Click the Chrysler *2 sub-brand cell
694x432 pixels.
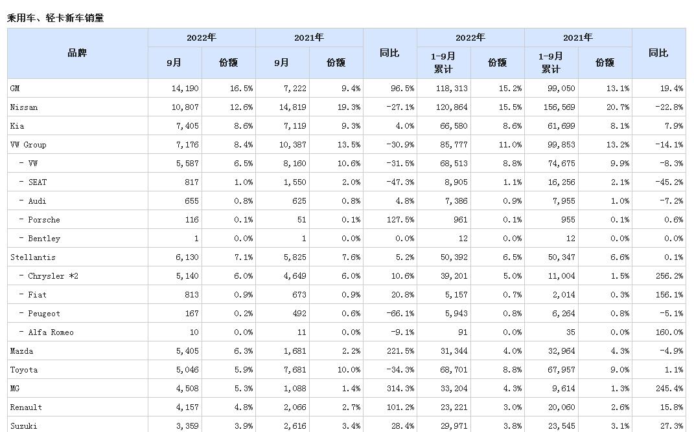pyautogui.click(x=51, y=276)
